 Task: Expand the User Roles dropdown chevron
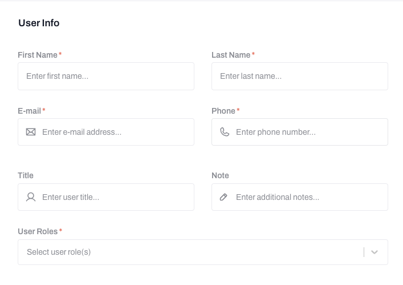click(x=374, y=252)
